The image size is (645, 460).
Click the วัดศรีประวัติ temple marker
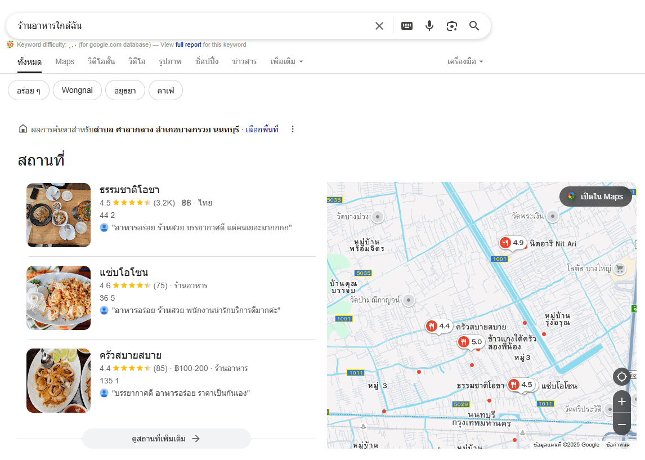pyautogui.click(x=610, y=409)
